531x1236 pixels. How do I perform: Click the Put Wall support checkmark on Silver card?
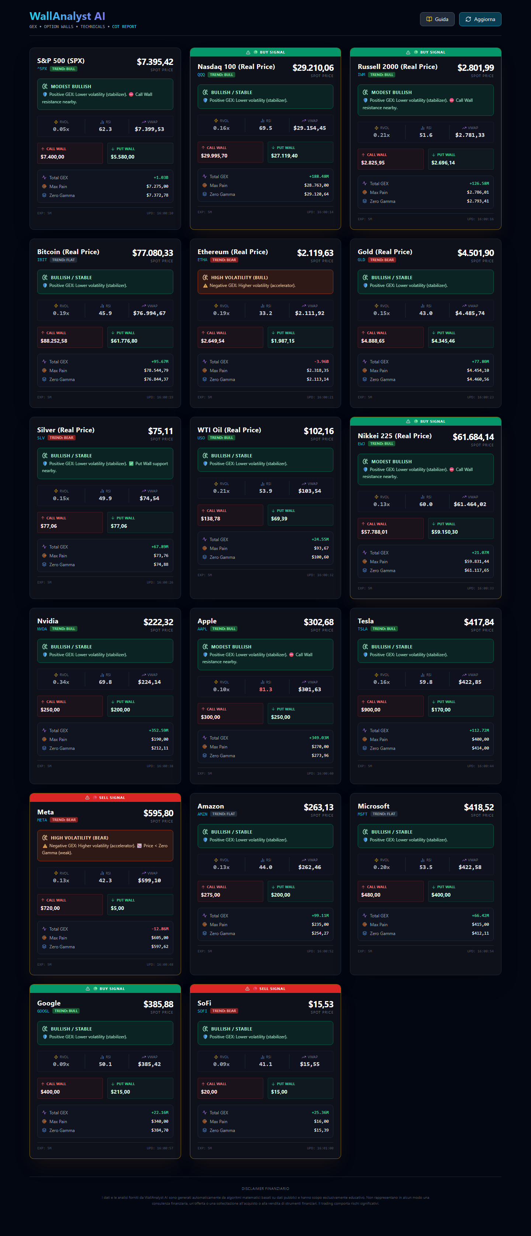131,464
